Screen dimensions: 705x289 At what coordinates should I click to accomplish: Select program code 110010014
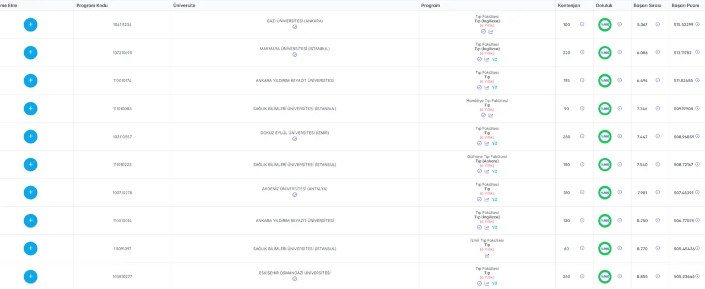point(122,221)
